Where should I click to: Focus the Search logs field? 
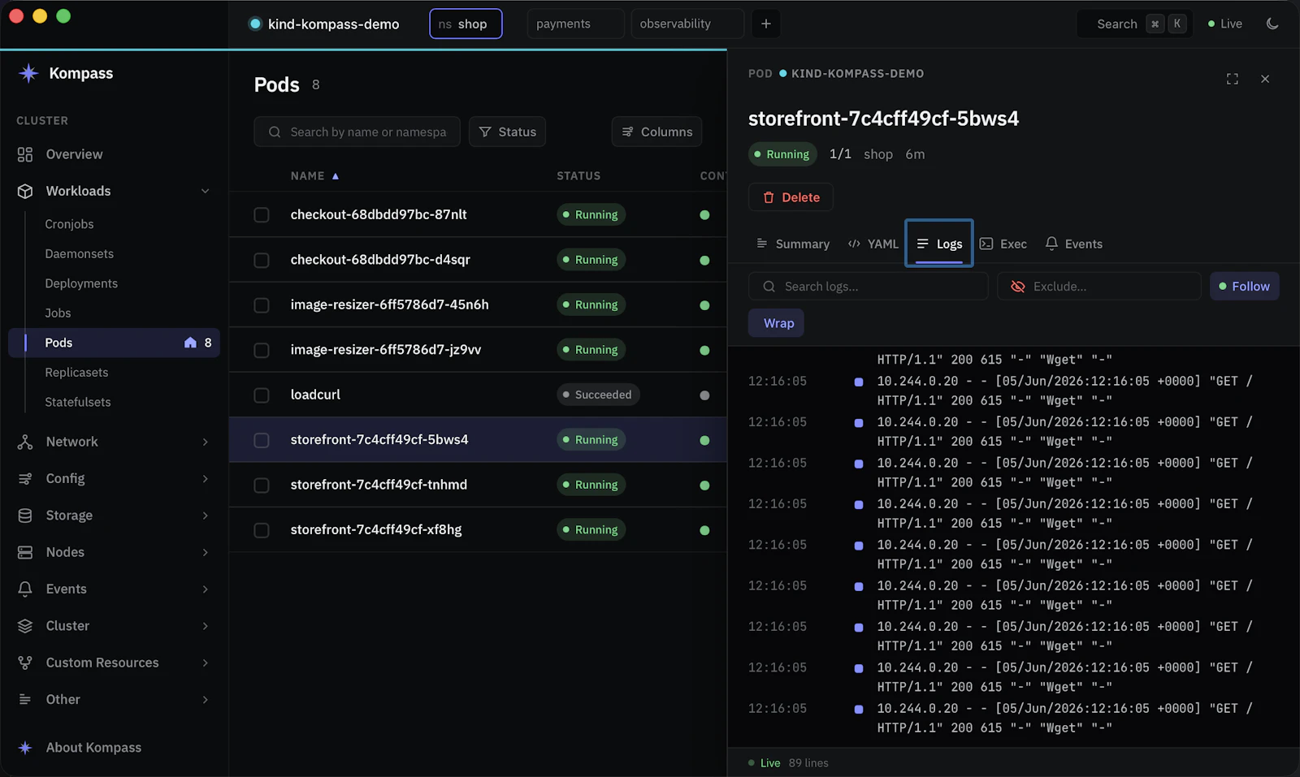click(x=868, y=287)
